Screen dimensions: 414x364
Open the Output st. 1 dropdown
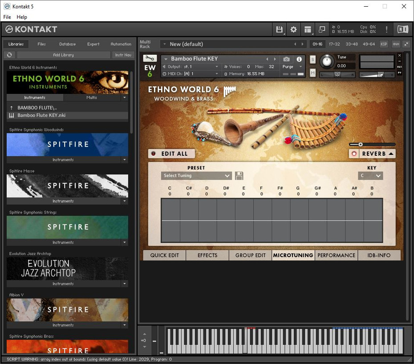pos(191,67)
